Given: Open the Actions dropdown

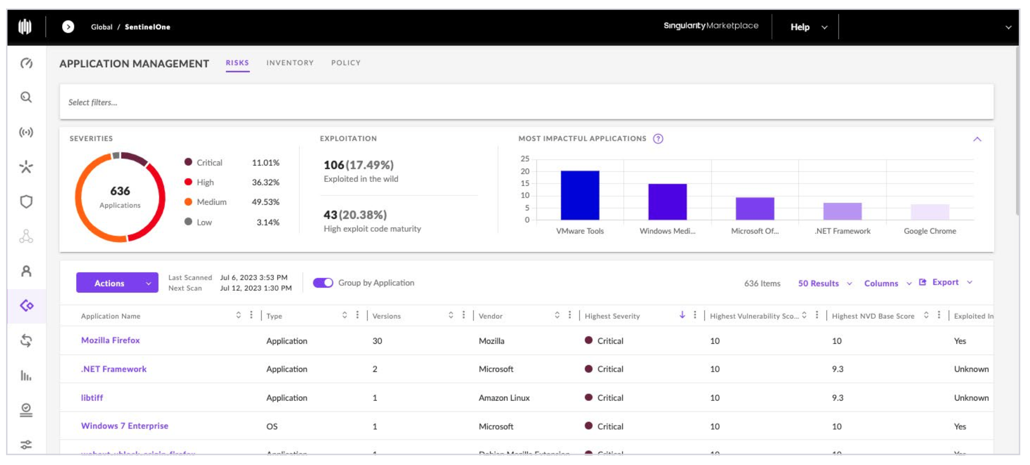Looking at the screenshot, I should (x=117, y=283).
